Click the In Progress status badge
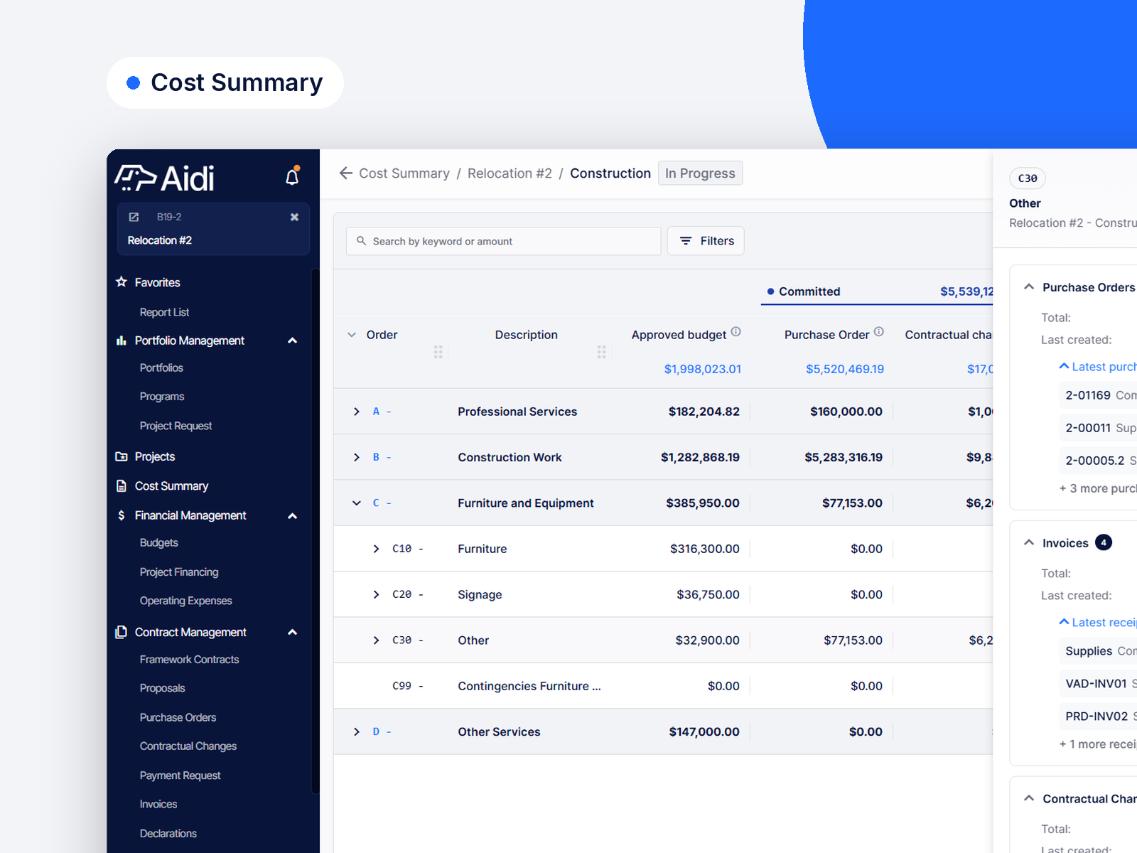This screenshot has width=1137, height=853. click(x=700, y=173)
